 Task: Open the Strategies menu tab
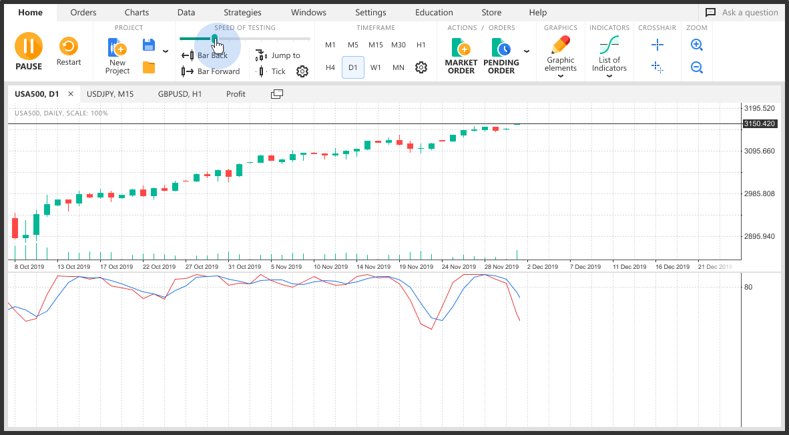(x=242, y=12)
